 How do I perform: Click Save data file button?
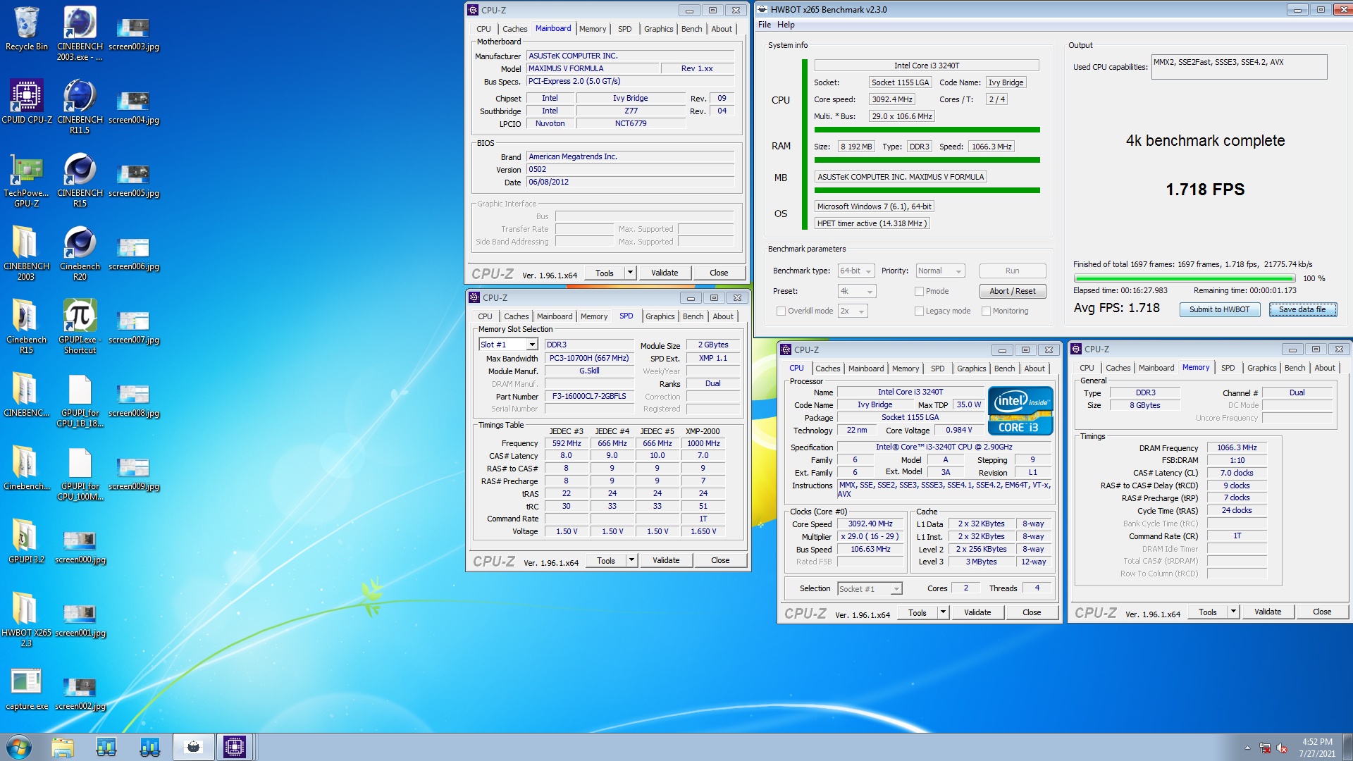tap(1302, 309)
